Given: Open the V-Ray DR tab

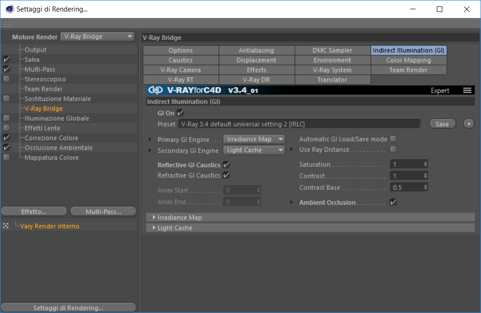Looking at the screenshot, I should [256, 80].
